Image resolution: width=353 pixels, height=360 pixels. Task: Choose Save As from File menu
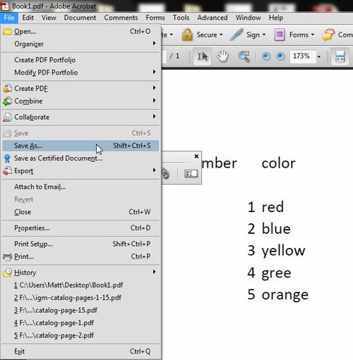coord(80,146)
